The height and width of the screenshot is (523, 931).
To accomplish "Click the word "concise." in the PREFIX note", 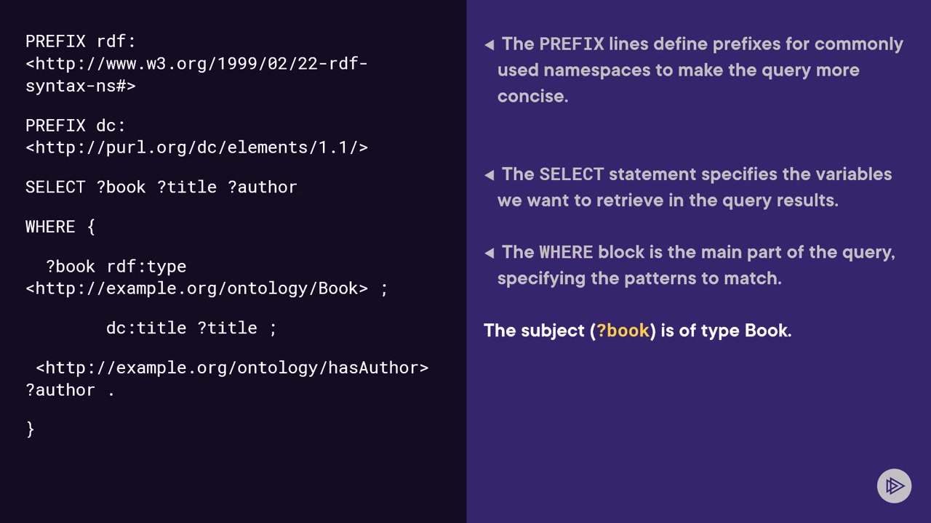I will [532, 97].
